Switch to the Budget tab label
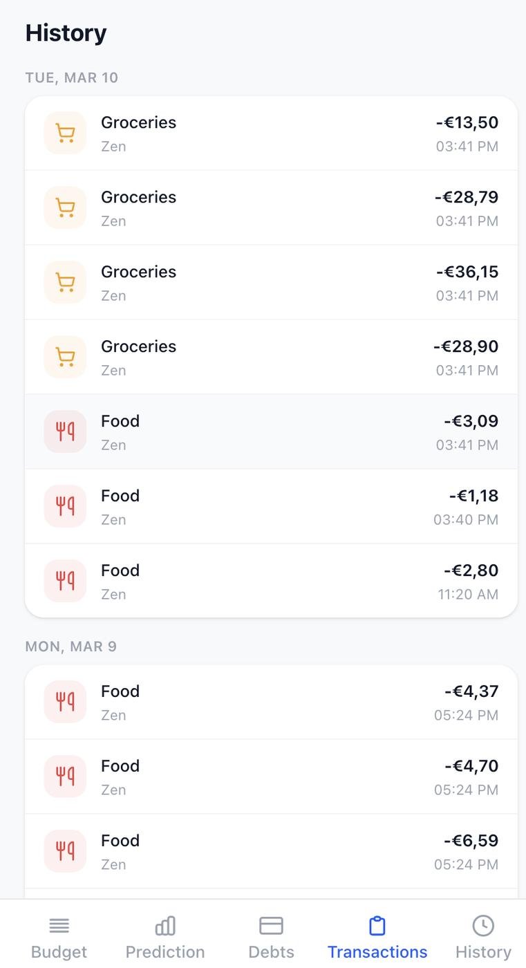 (x=59, y=951)
